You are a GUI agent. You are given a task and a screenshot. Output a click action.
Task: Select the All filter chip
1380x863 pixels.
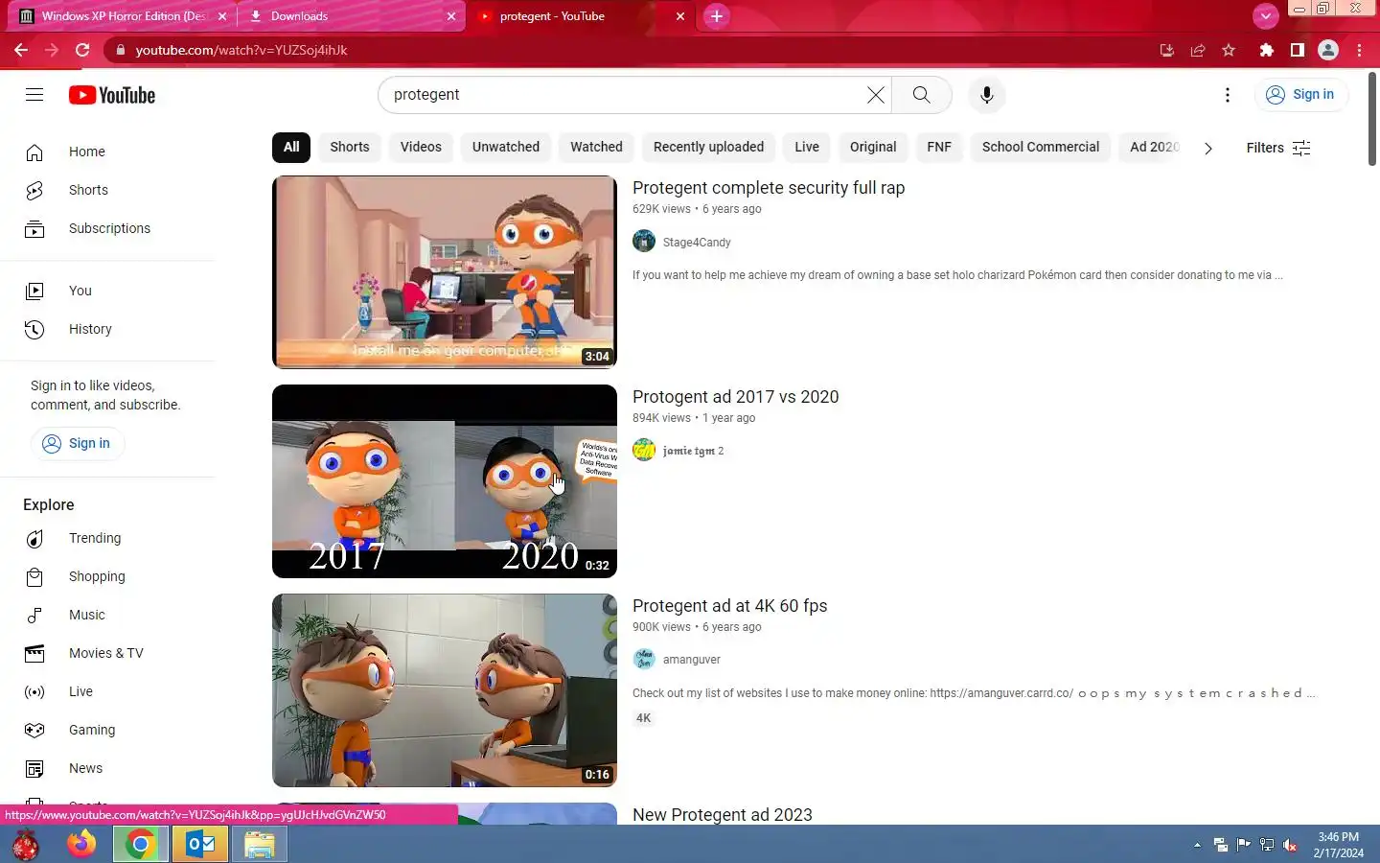click(x=291, y=147)
